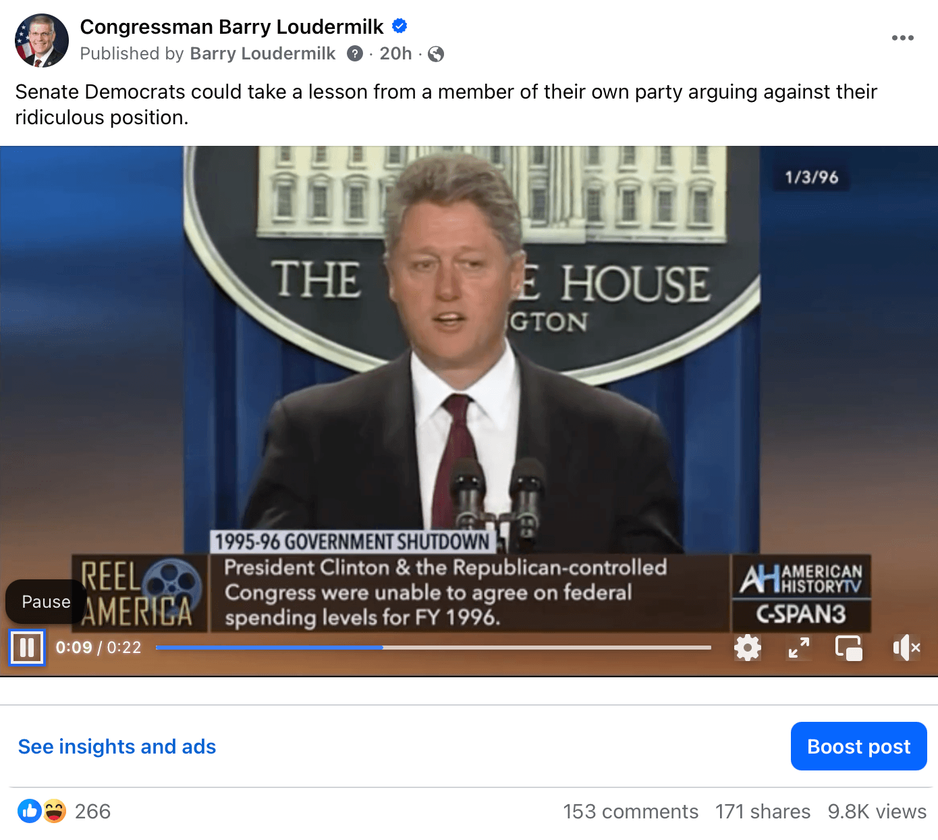This screenshot has height=840, width=938.
Task: Open post options three-dot menu
Action: [902, 38]
